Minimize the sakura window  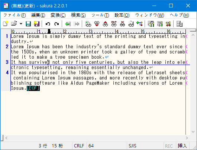154,6
